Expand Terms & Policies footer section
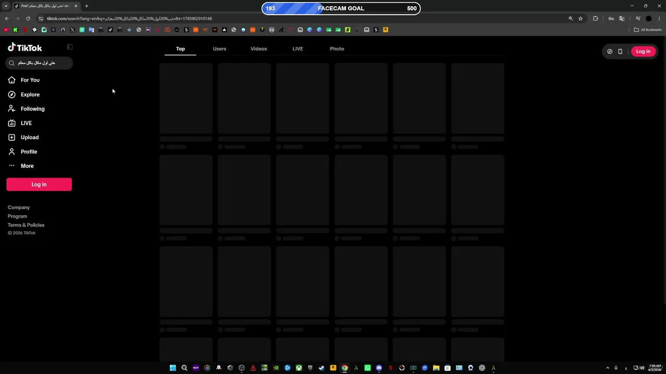Image resolution: width=666 pixels, height=374 pixels. [x=26, y=225]
